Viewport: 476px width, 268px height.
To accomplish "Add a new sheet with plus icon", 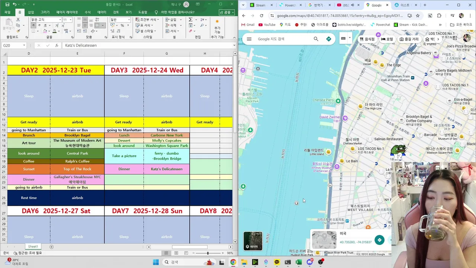I will pos(52,247).
